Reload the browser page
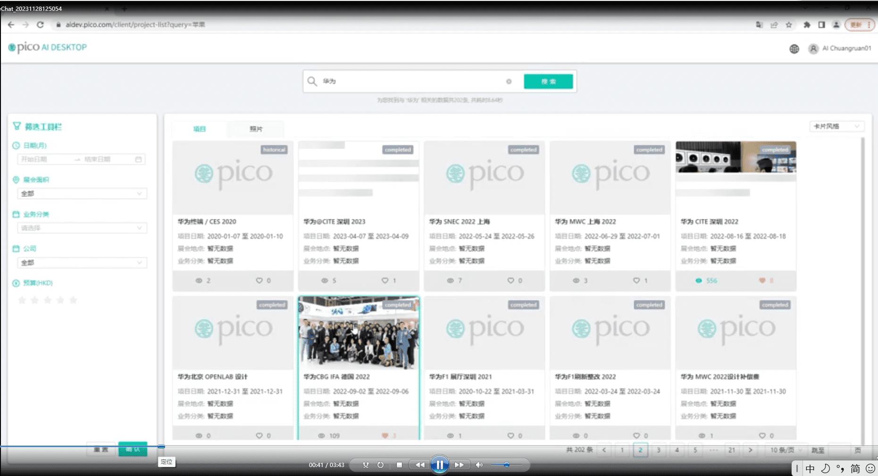Screen dimensions: 878x476 coord(40,25)
